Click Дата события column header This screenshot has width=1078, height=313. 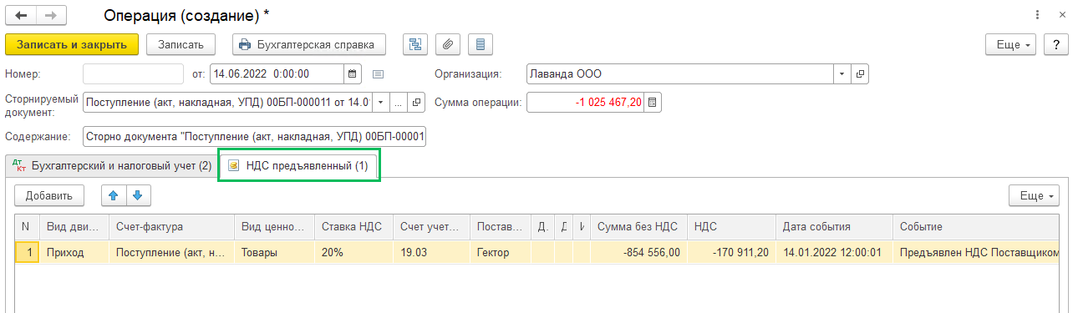pyautogui.click(x=833, y=226)
